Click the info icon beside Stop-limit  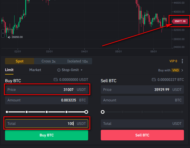[59, 70]
